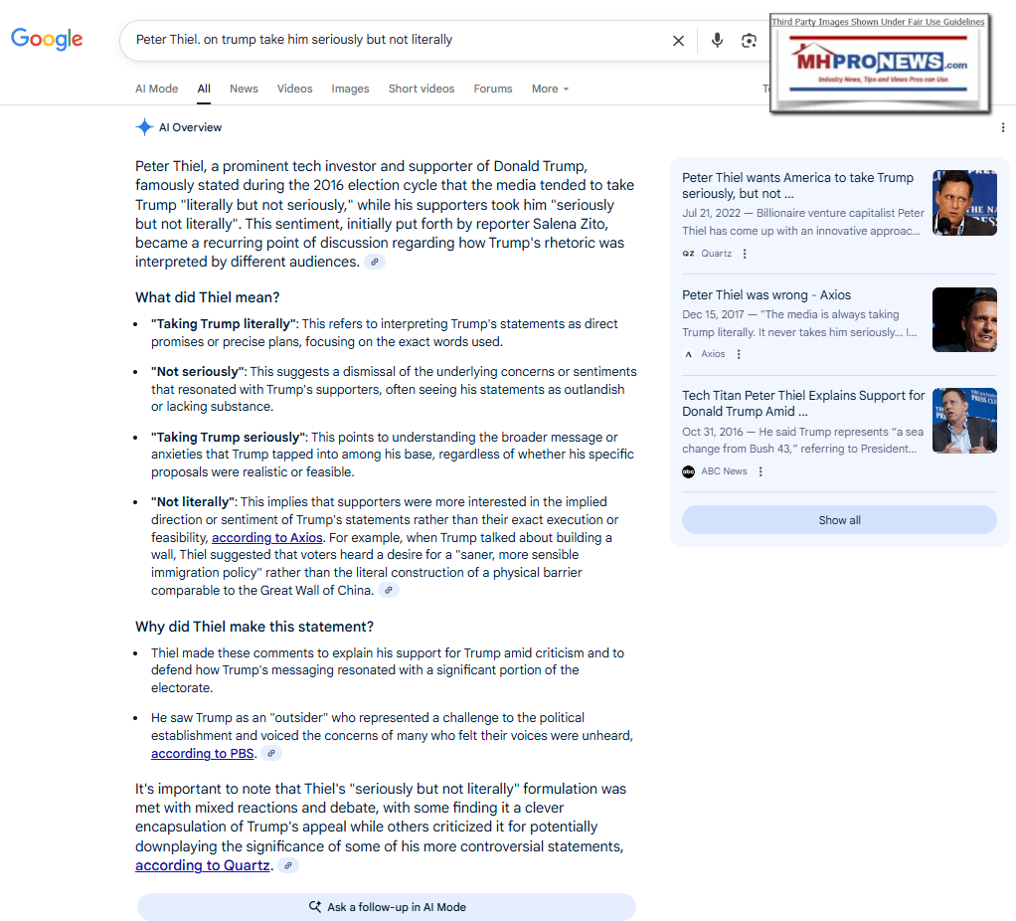Click the bold '"Not seriously"' bullet term

(x=199, y=371)
